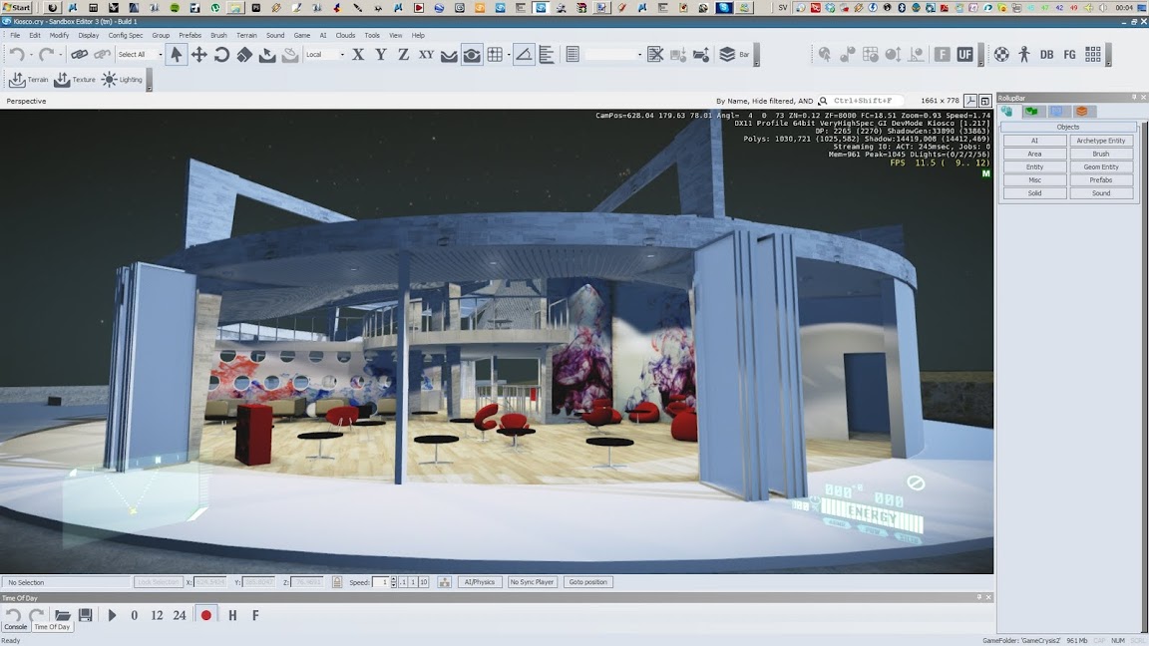The image size is (1149, 646).
Task: Click the Archetype Entity object button
Action: [1101, 141]
